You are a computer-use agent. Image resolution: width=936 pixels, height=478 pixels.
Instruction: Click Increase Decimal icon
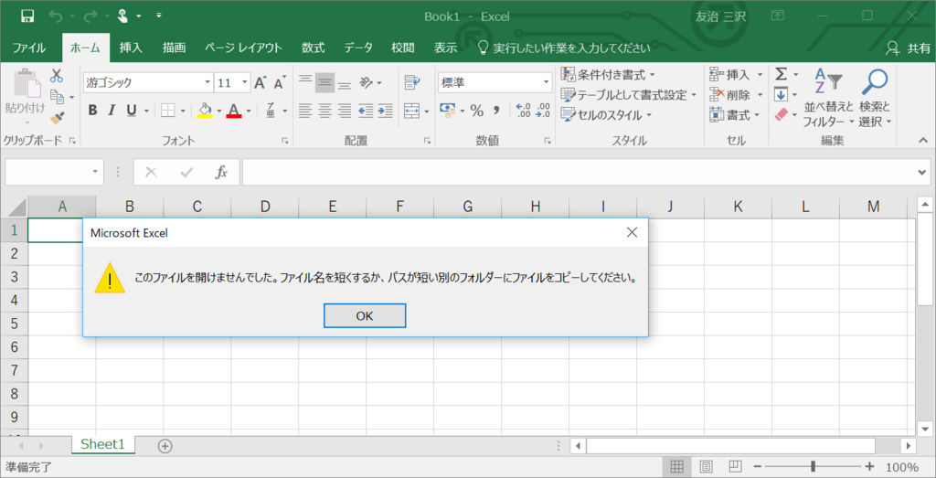[x=524, y=111]
